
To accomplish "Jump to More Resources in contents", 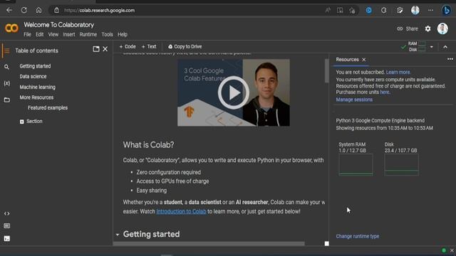I will [x=36, y=97].
